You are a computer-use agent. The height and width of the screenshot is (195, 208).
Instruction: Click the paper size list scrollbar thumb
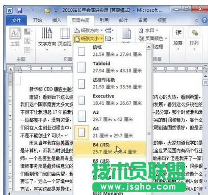149,134
